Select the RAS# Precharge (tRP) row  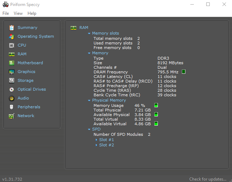point(135,86)
